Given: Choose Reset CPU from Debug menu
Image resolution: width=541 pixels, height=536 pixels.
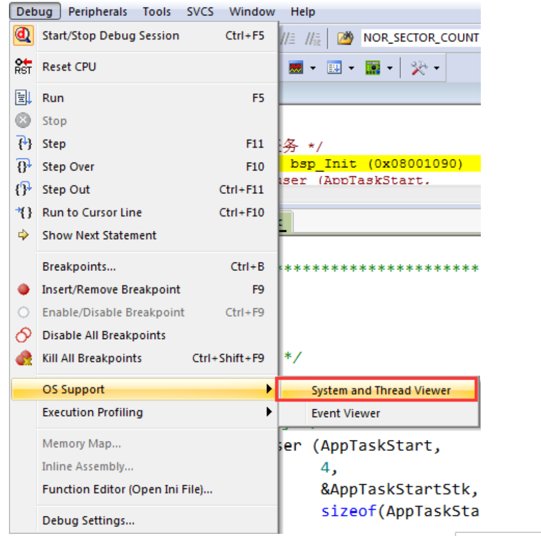Looking at the screenshot, I should pyautogui.click(x=144, y=66).
